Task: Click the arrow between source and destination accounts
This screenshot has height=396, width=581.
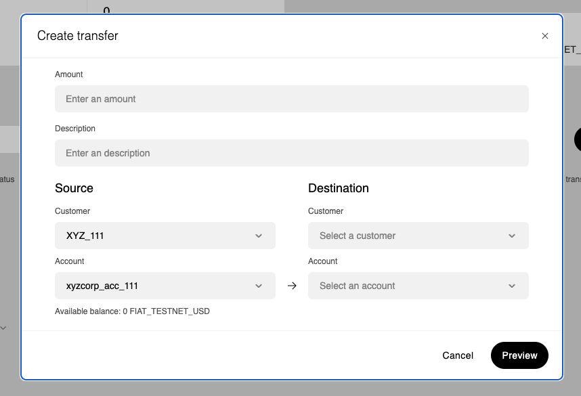Action: tap(292, 286)
